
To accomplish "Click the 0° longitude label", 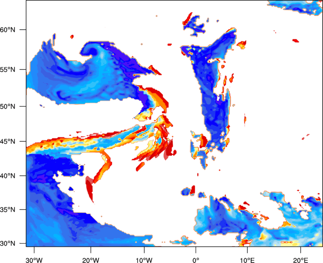I will 196,260.
